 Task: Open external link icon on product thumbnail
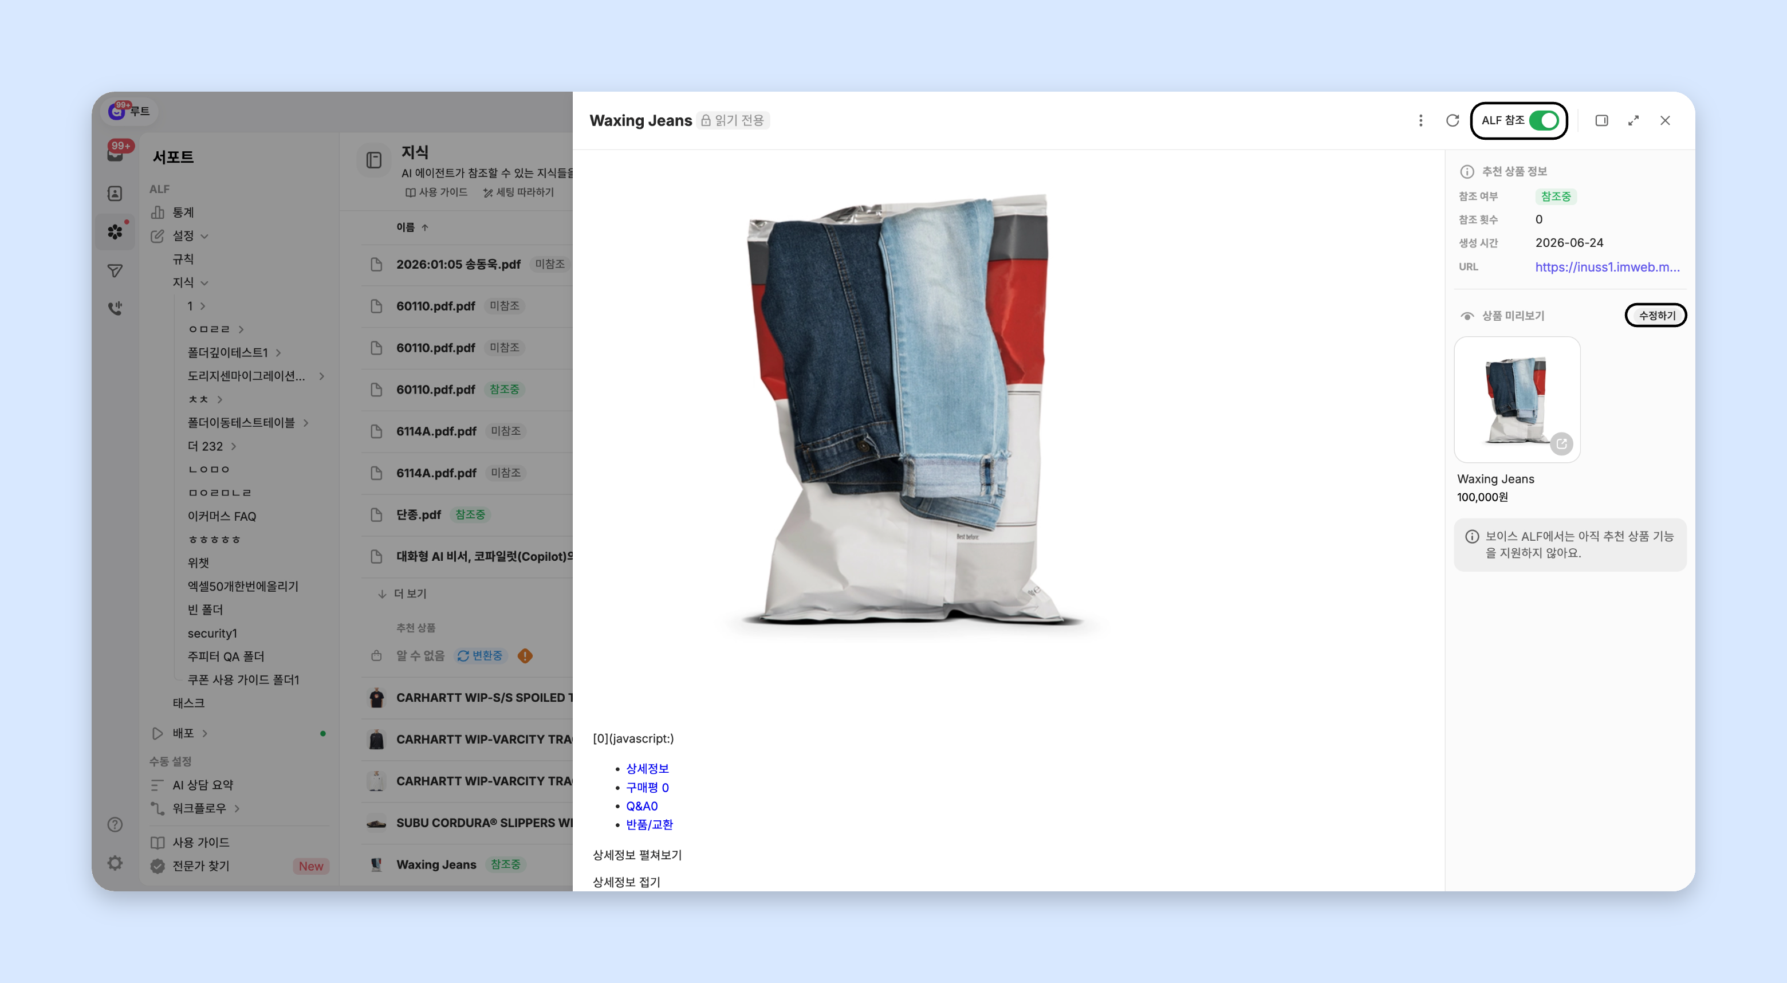[1561, 443]
